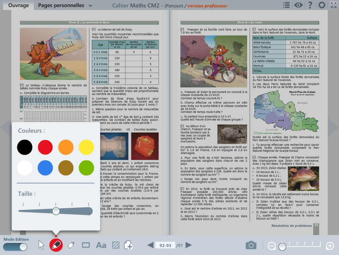Pick the orange color swatch
The width and height of the screenshot is (339, 255).
click(x=66, y=147)
